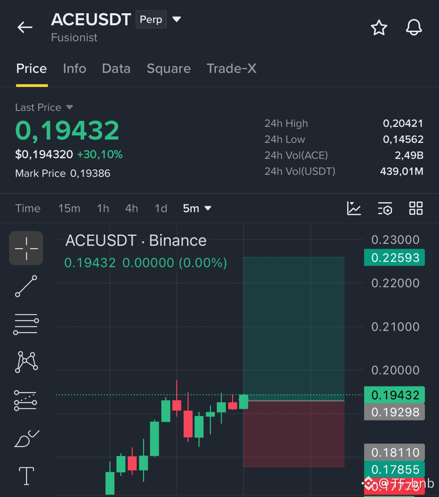Click the 24h Vol(ACE) value 2,49B
The width and height of the screenshot is (439, 497).
tap(409, 155)
